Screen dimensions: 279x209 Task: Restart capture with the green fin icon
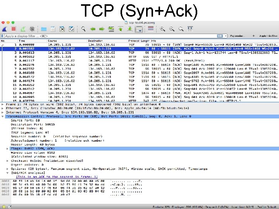tap(23, 29)
